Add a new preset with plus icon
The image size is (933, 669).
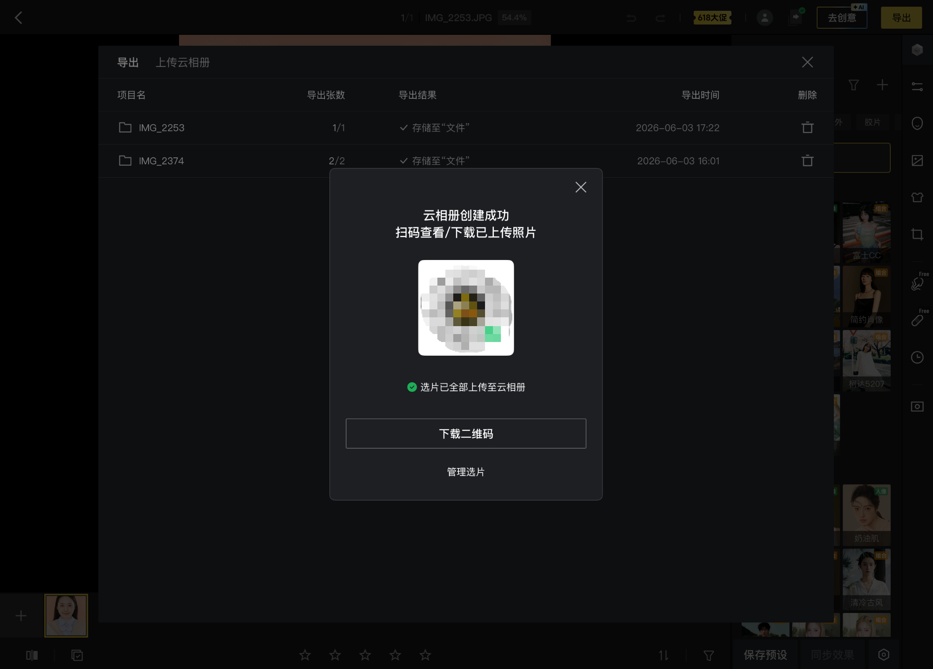882,85
